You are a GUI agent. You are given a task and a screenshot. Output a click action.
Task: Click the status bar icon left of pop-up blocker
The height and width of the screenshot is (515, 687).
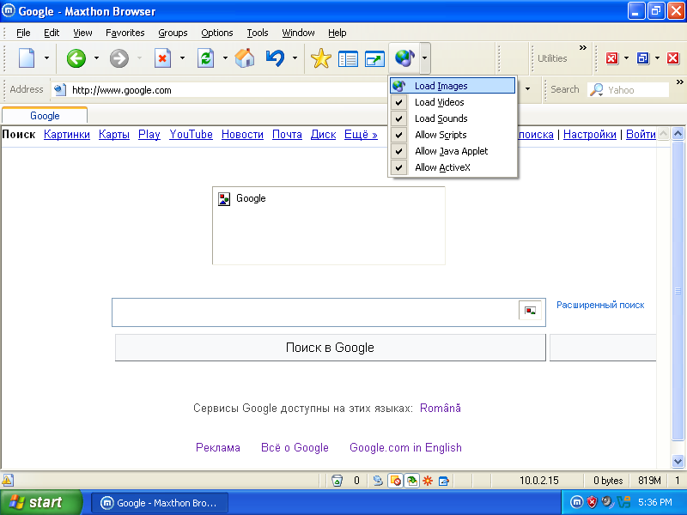[378, 481]
